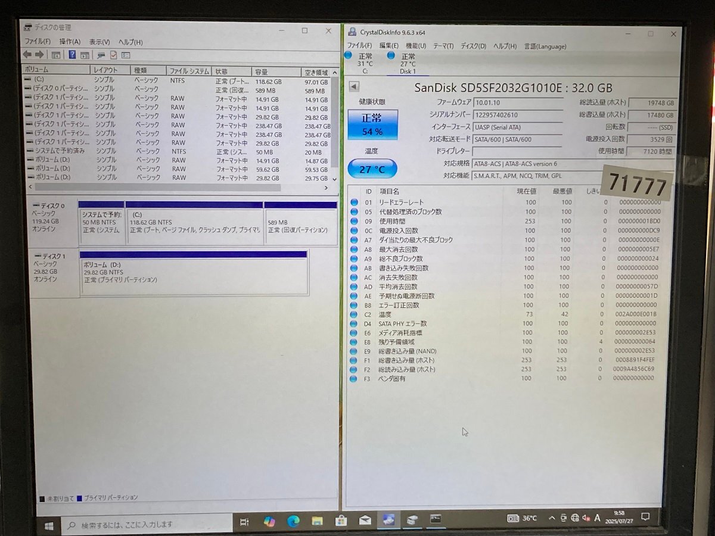This screenshot has width=715, height=536.
Task: Open the terminal window from the taskbar
Action: click(436, 519)
